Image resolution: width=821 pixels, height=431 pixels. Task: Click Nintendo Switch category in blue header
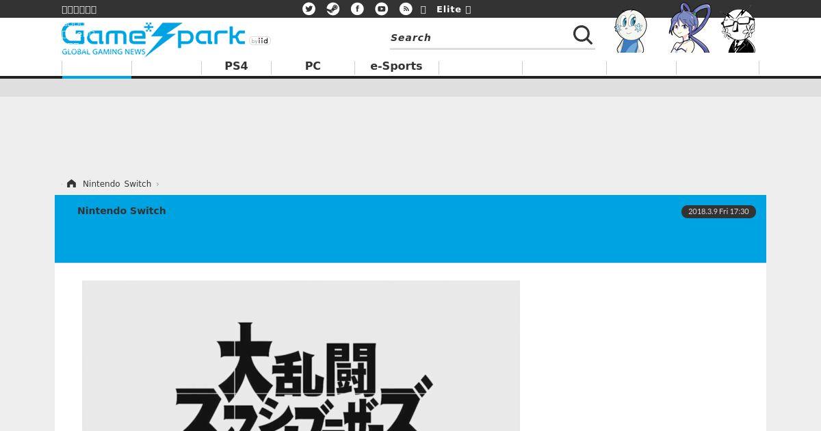pos(122,211)
